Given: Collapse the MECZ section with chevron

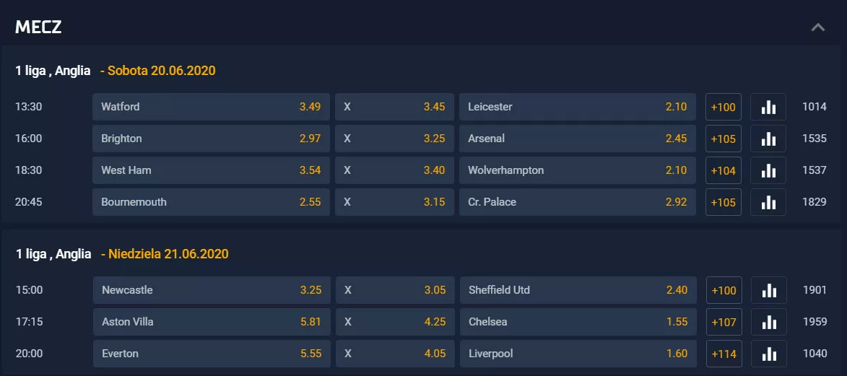Looking at the screenshot, I should tap(818, 27).
